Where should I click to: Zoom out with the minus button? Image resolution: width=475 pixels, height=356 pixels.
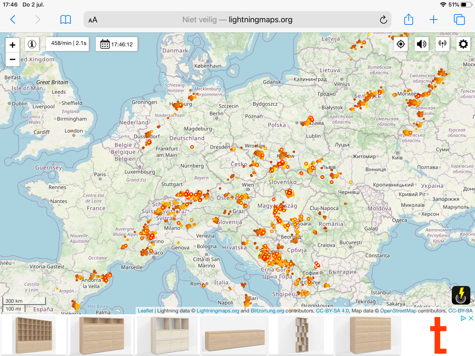[x=13, y=59]
